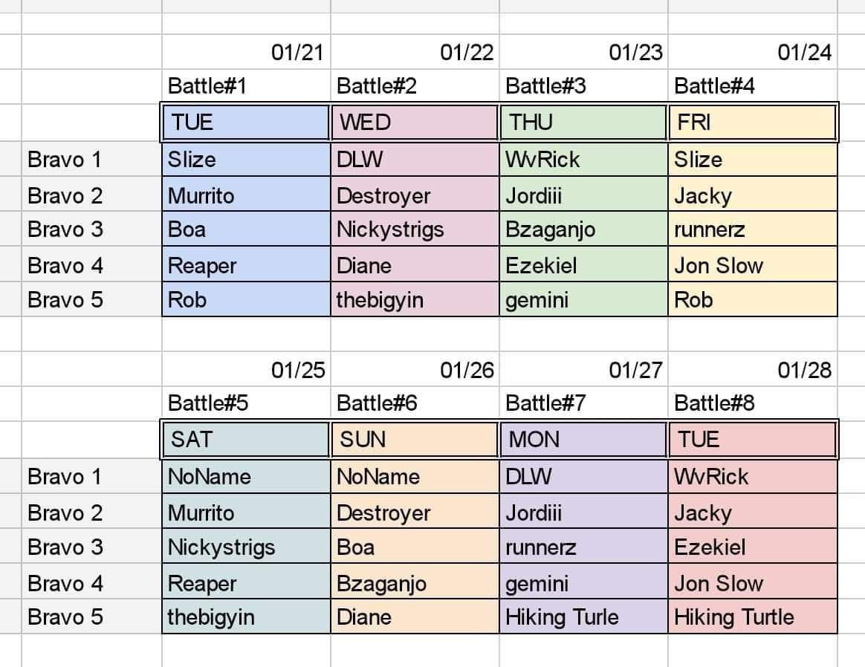The image size is (865, 667).
Task: Select the TUE header cell under Battle#1
Action: pos(246,123)
